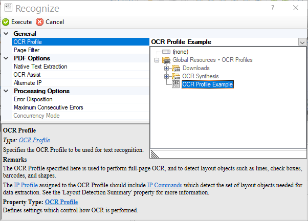Select the (none) tree entry
The image size is (308, 221).
[180, 52]
